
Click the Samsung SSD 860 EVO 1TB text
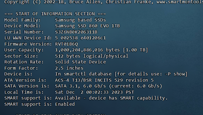[87, 26]
